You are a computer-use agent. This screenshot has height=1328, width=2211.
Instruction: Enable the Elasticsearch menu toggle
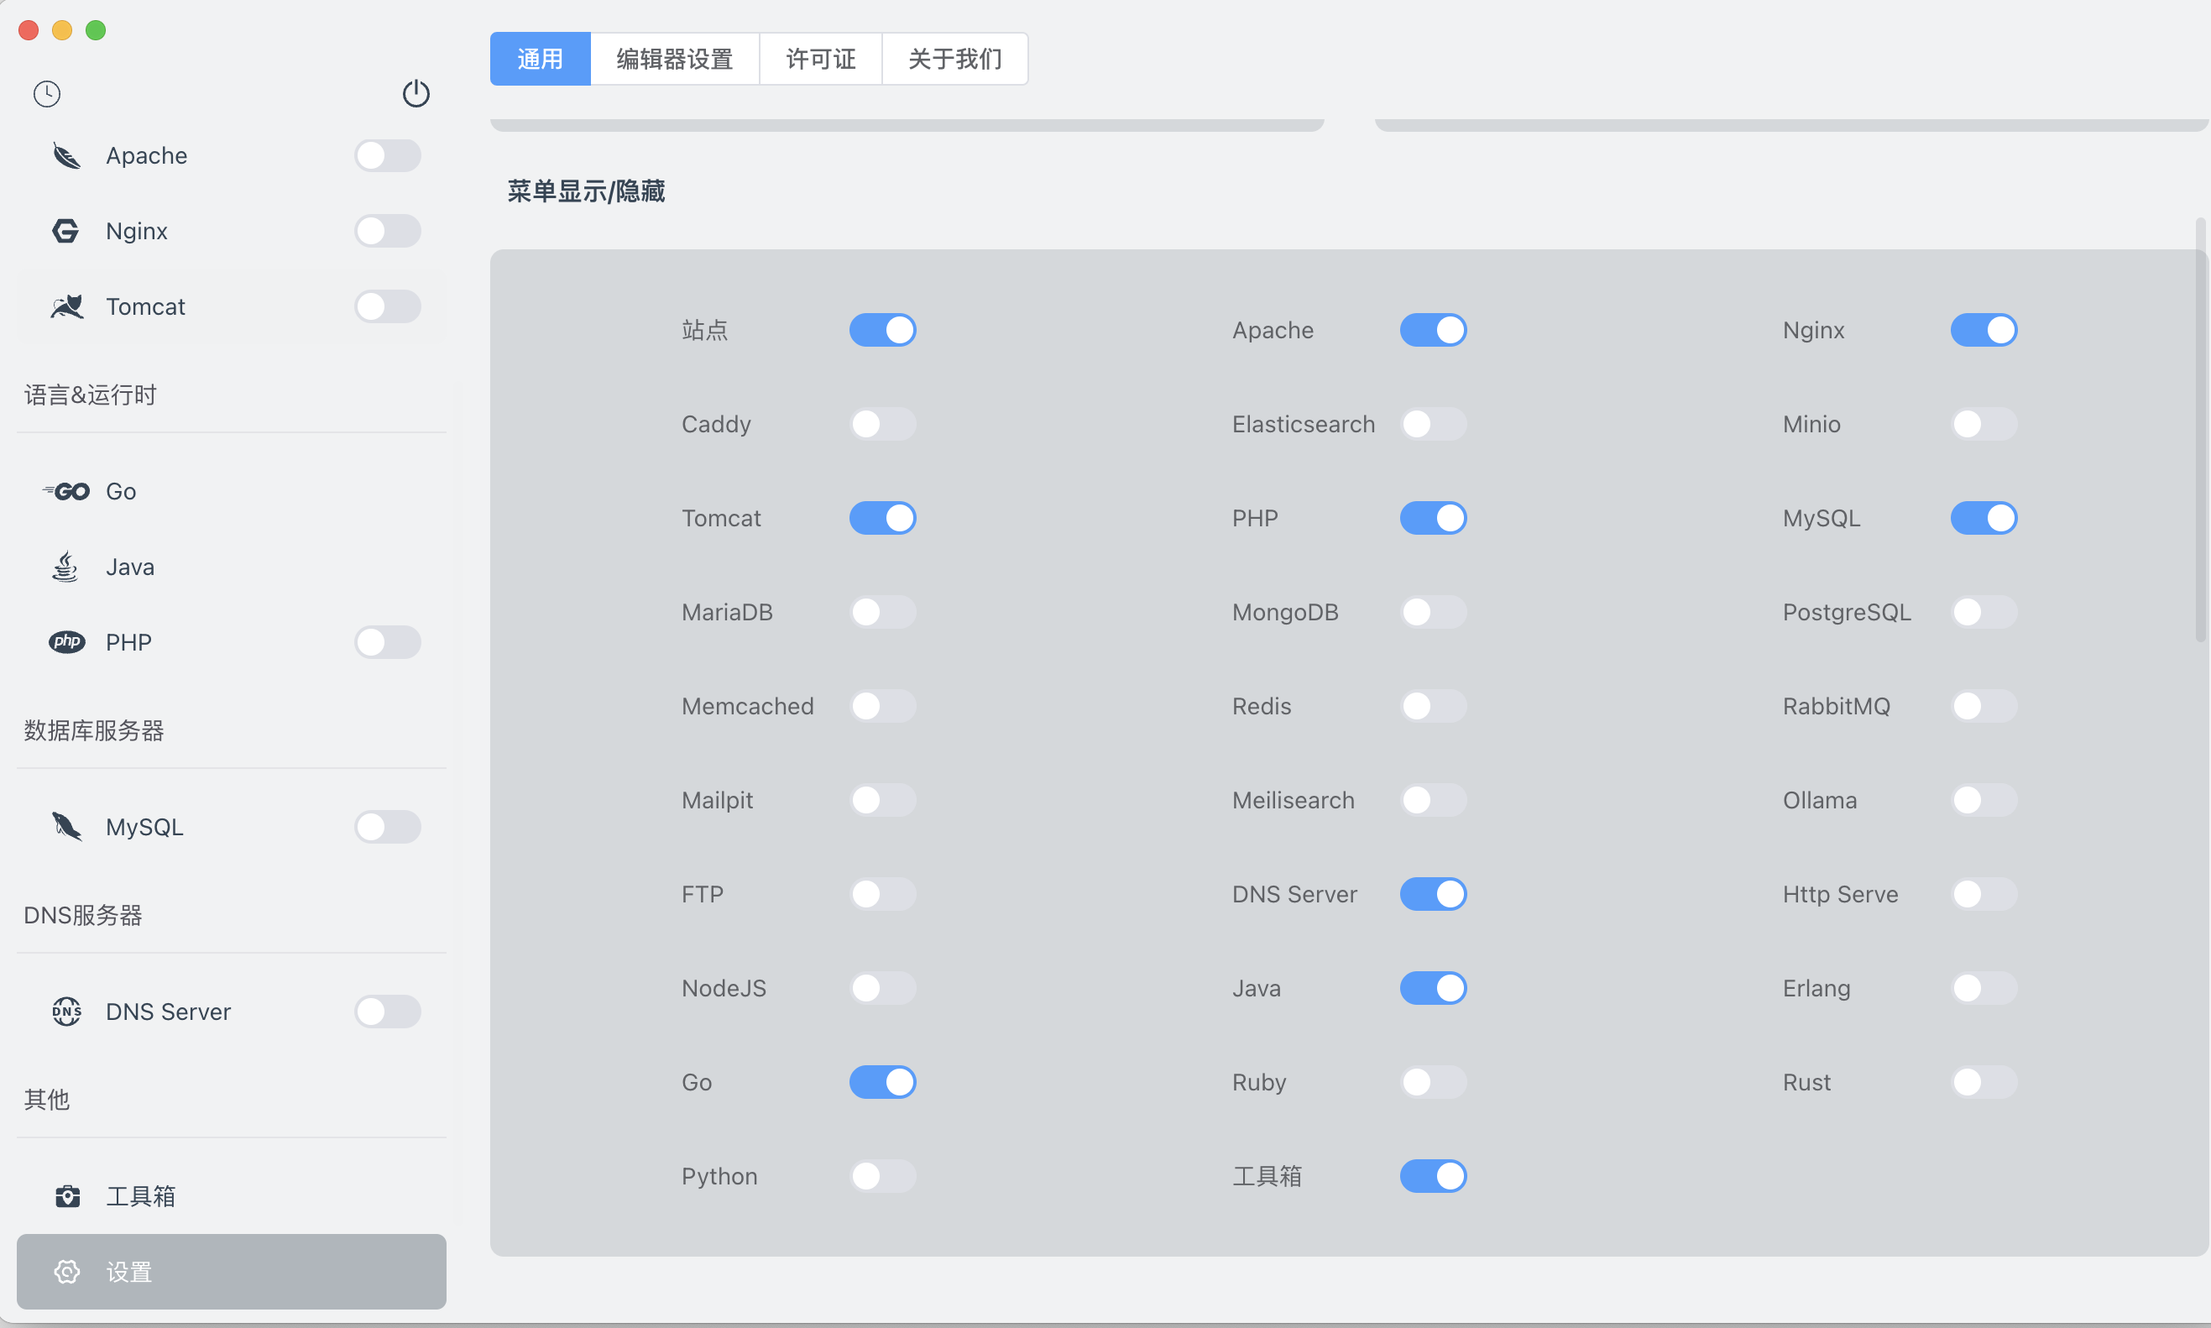pos(1434,424)
